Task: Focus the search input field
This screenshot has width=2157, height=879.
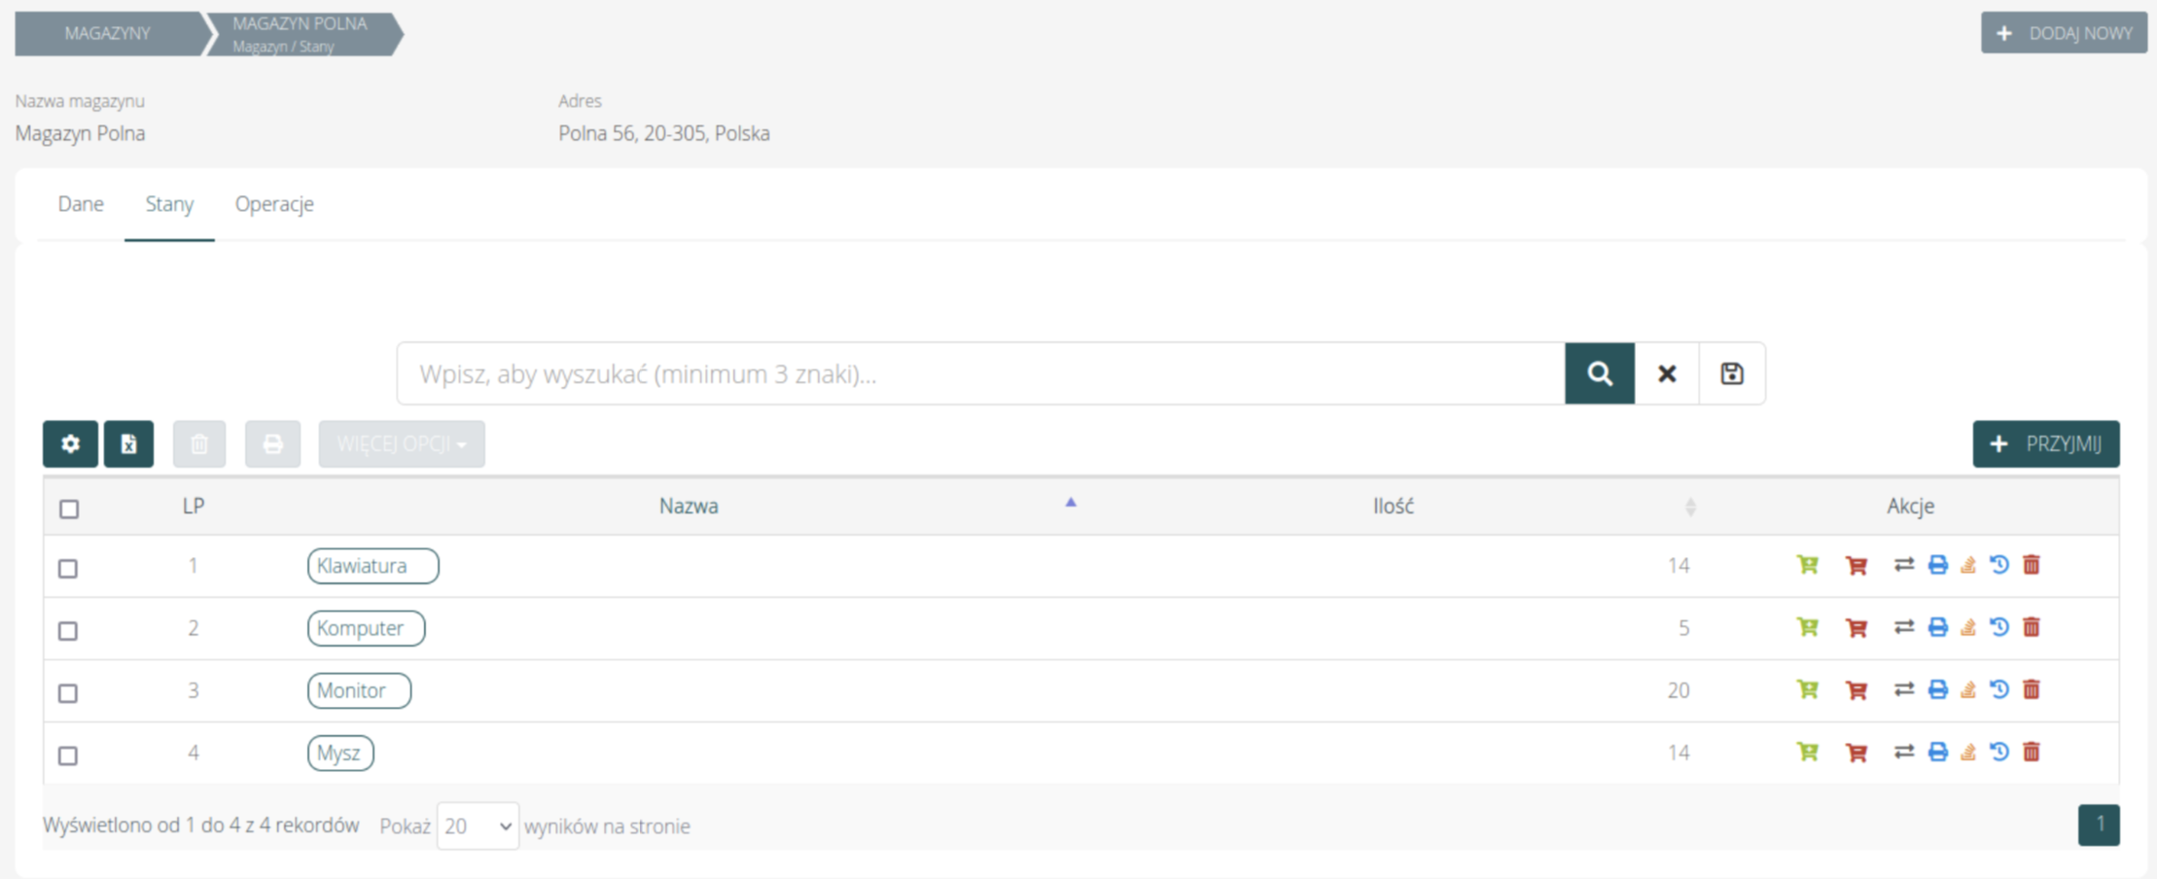Action: tap(980, 373)
